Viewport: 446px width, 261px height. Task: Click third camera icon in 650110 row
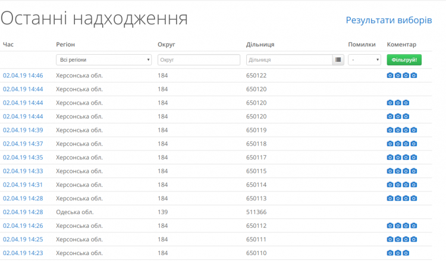click(x=406, y=253)
